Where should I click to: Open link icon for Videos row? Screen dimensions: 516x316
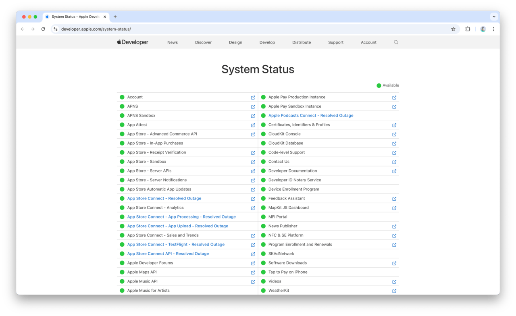394,282
